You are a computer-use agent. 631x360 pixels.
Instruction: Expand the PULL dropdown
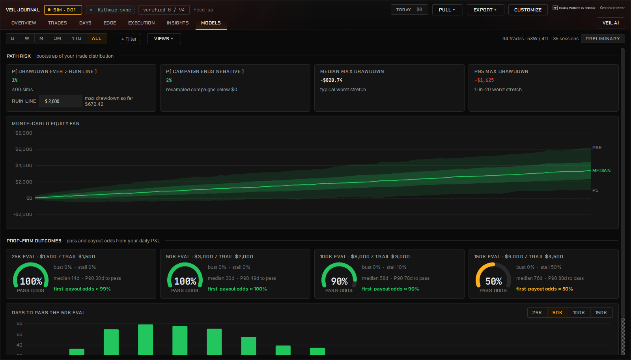(x=447, y=10)
